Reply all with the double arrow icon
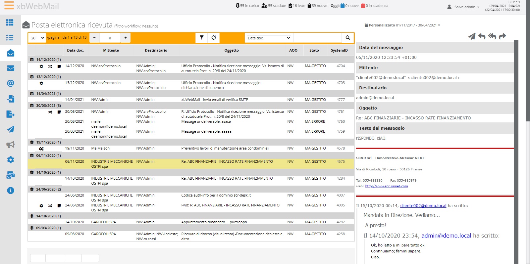Image resolution: width=530 pixels, height=264 pixels. point(492,36)
